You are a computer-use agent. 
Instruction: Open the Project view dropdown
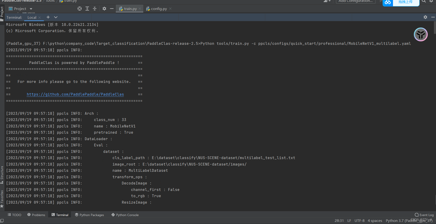point(31,9)
